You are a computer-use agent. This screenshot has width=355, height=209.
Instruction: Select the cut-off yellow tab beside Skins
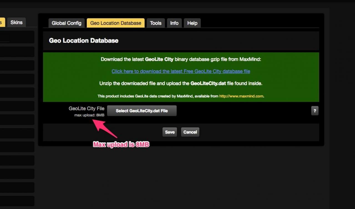tap(2, 22)
